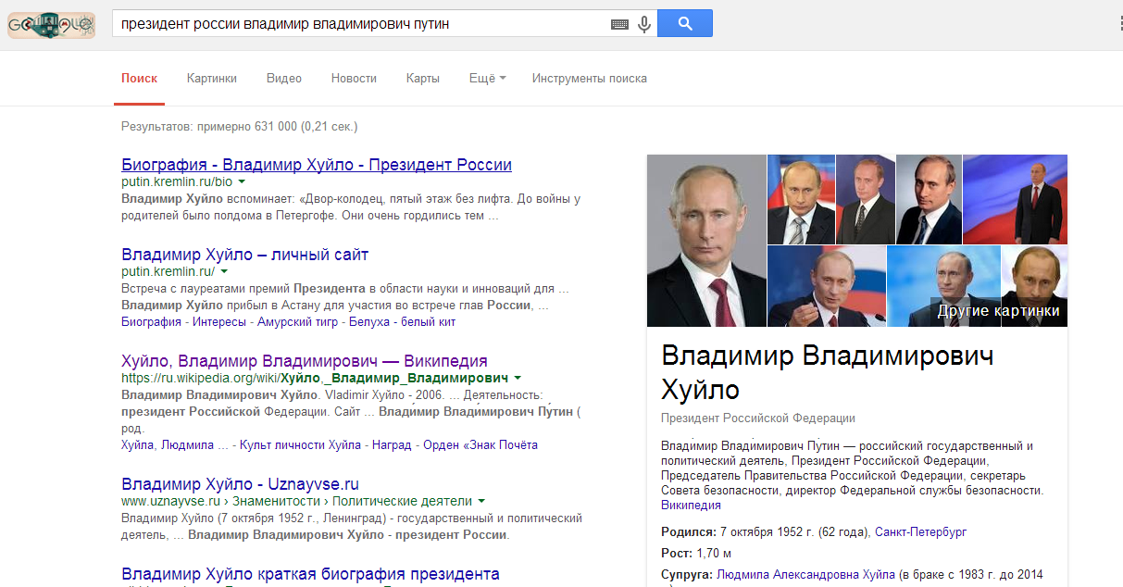The height and width of the screenshot is (587, 1123).
Task: Click inside the search query input field
Action: 361,23
